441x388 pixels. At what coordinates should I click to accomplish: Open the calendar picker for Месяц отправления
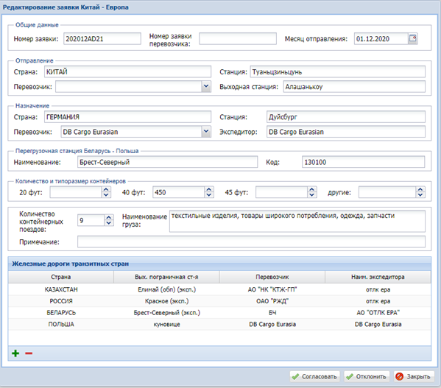[412, 38]
